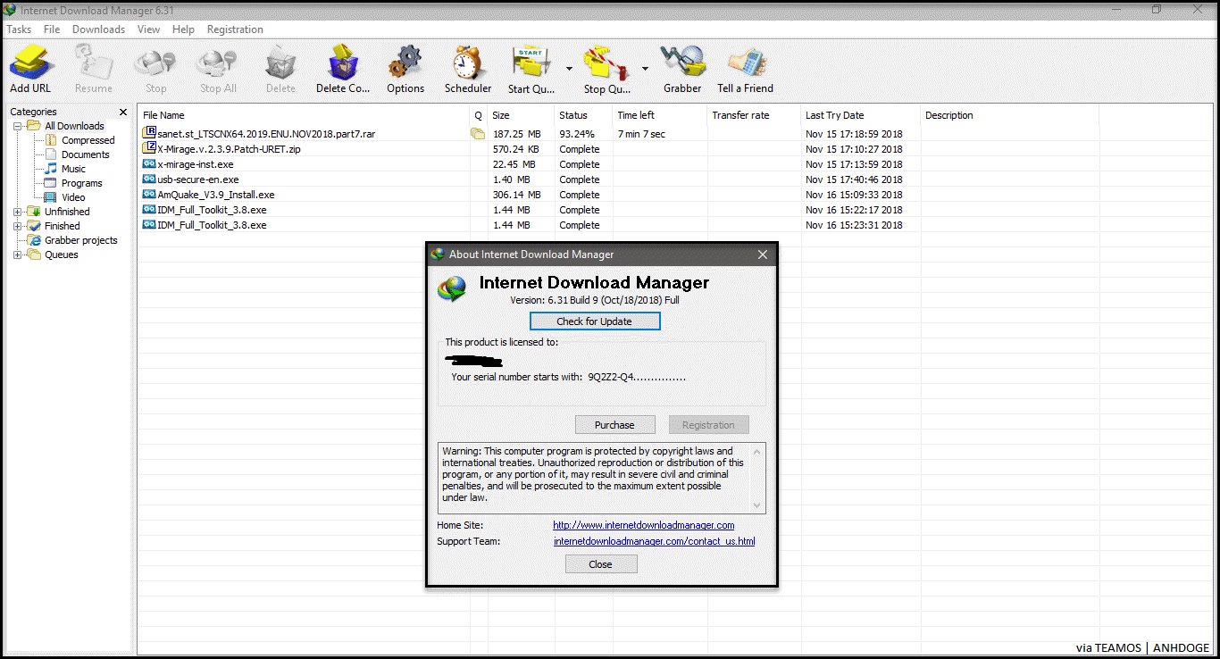Close the Categories side panel
The height and width of the screenshot is (659, 1220).
[123, 112]
